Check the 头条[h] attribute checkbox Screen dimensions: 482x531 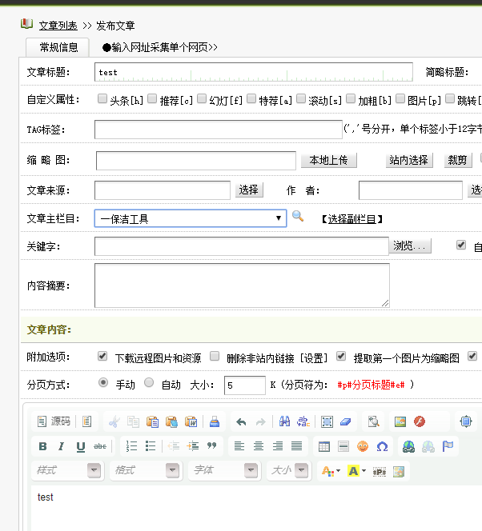click(102, 98)
